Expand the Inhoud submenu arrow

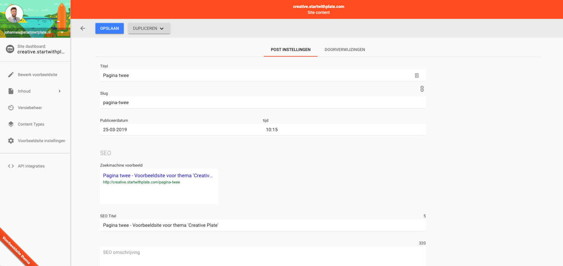point(60,91)
